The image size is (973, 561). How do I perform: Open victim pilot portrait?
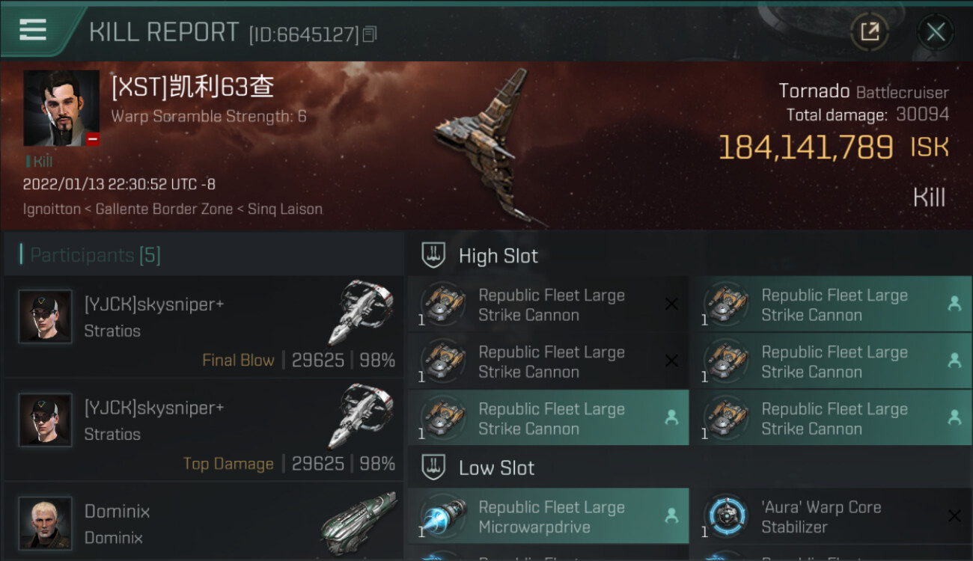pos(61,108)
